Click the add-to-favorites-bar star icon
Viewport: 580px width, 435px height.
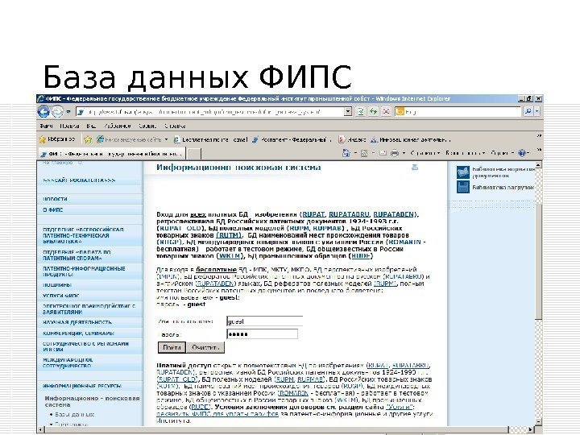88,139
